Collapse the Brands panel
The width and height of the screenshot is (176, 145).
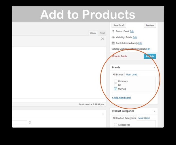pos(154,68)
